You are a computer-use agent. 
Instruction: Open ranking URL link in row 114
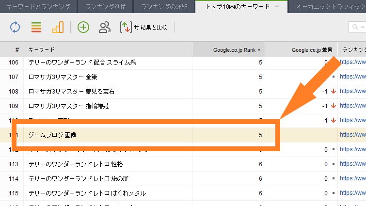353,178
